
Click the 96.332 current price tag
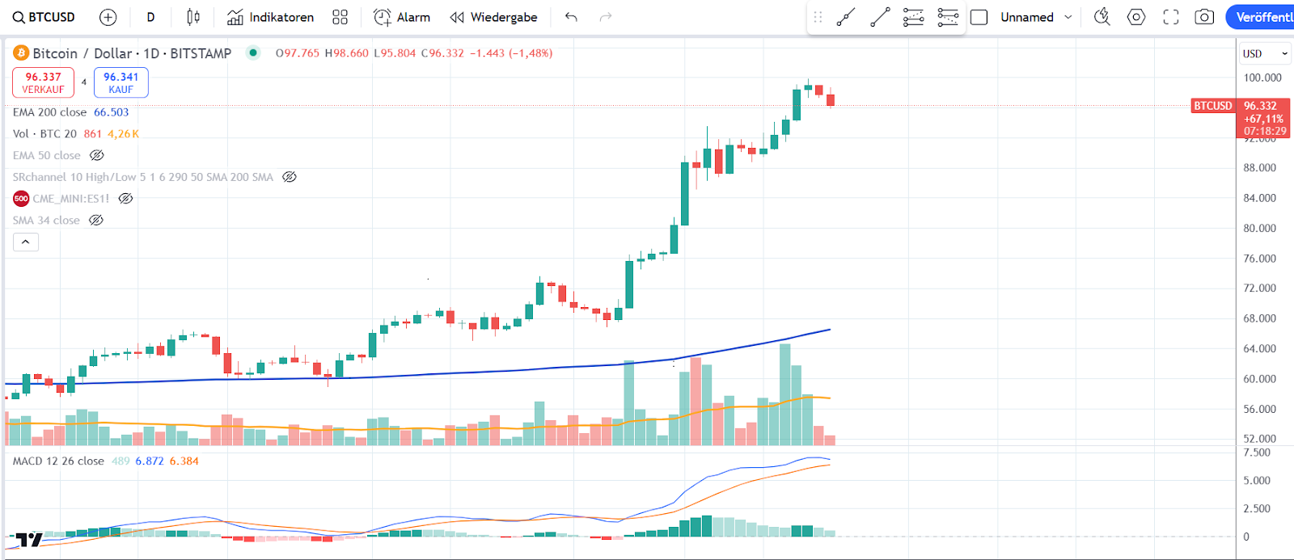pyautogui.click(x=1263, y=118)
